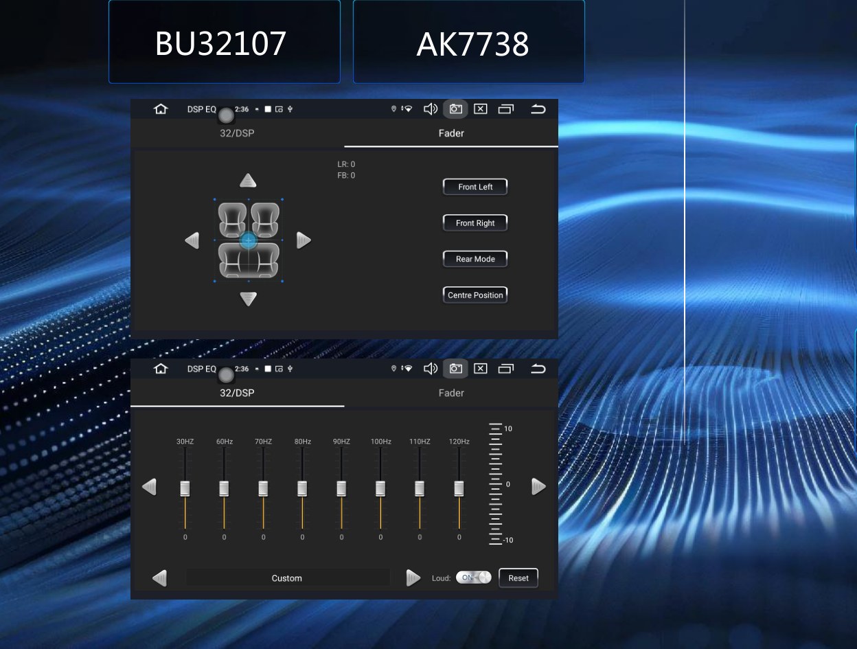Tap the Wi-Fi status icon in equalizer panel
The height and width of the screenshot is (649, 857).
(407, 369)
